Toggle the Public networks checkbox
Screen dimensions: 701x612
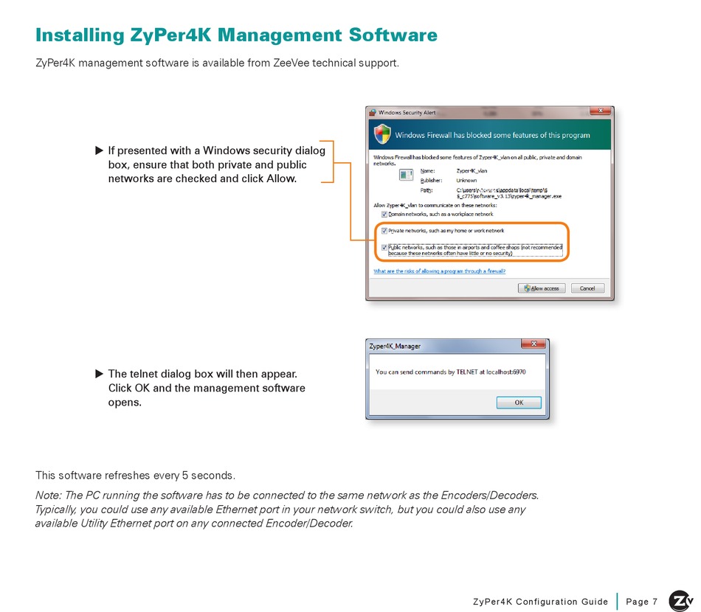(384, 248)
